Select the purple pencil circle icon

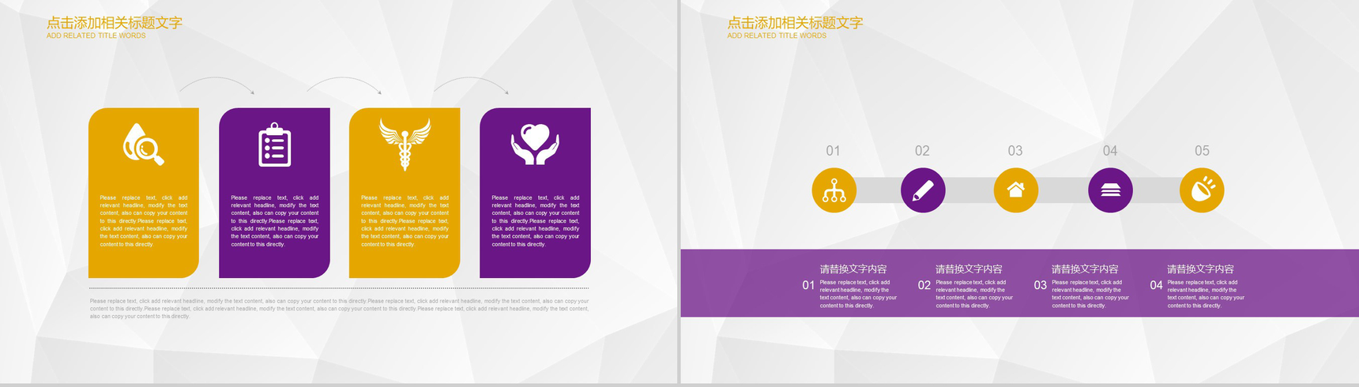pyautogui.click(x=923, y=190)
